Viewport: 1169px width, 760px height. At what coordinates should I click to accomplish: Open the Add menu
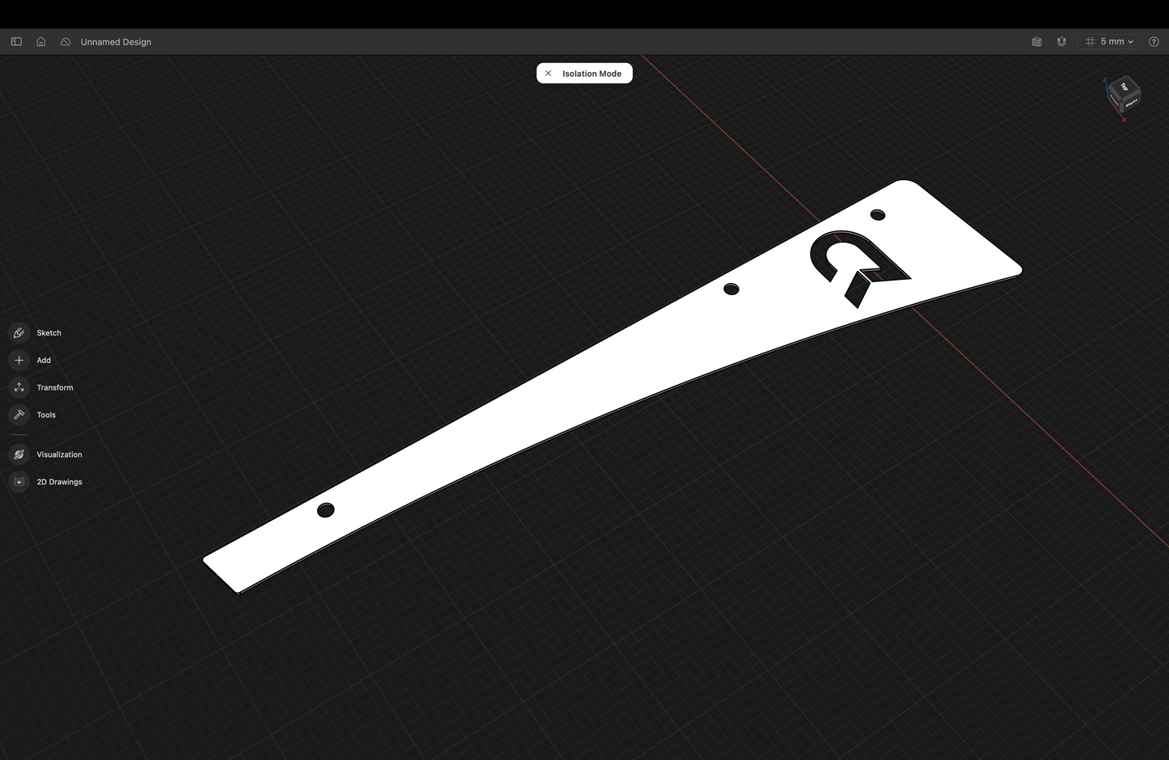[19, 361]
